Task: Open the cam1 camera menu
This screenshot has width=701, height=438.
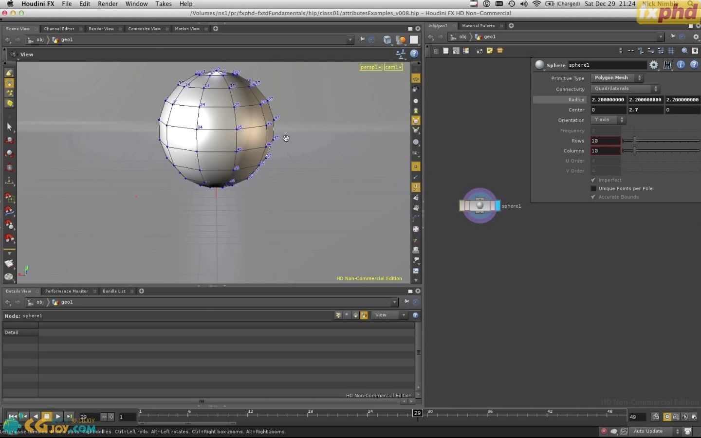Action: tap(393, 67)
